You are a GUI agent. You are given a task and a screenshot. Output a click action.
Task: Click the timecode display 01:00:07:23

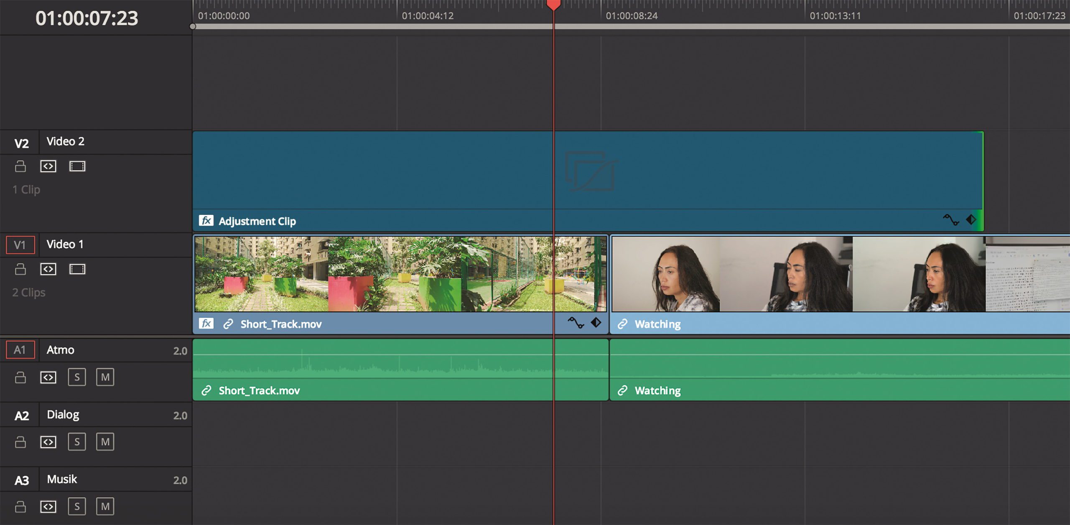[87, 18]
